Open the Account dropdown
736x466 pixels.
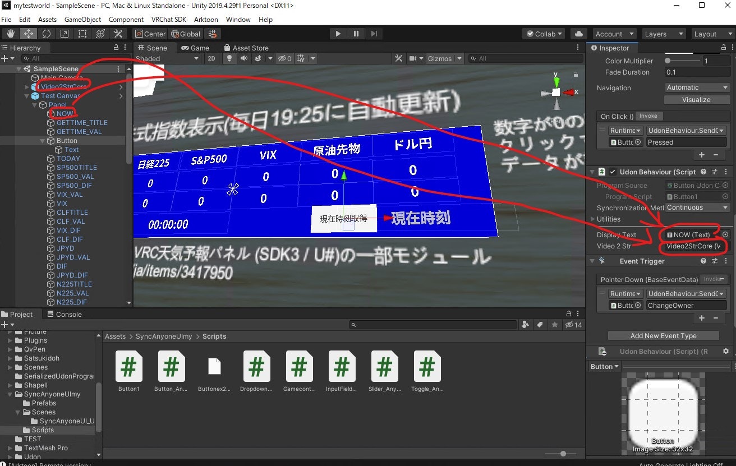pyautogui.click(x=614, y=34)
